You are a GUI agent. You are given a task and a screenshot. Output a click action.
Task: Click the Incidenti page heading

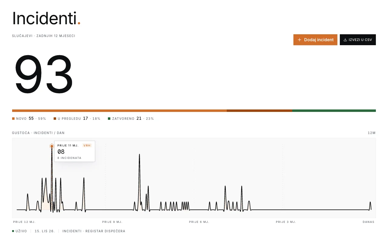tap(46, 18)
